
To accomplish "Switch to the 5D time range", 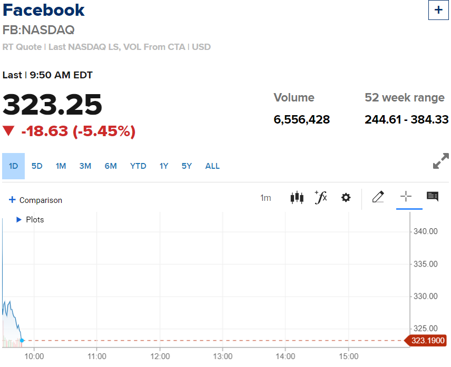I will click(37, 166).
